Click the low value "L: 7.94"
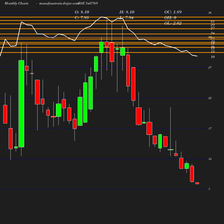Screen dimensions: 224x224 127,17
